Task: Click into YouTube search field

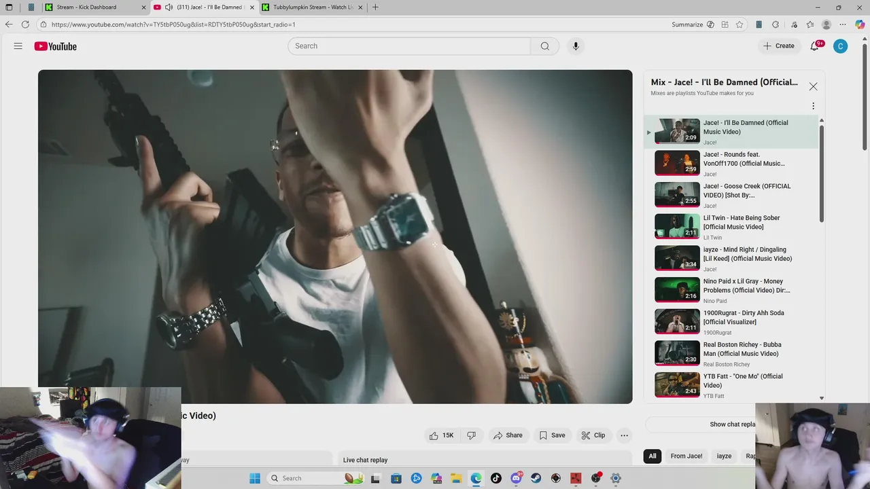Action: tap(409, 46)
